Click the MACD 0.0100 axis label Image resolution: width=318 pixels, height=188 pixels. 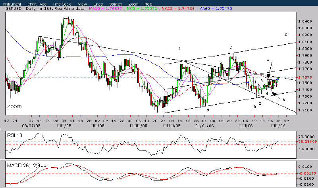[x=305, y=167]
